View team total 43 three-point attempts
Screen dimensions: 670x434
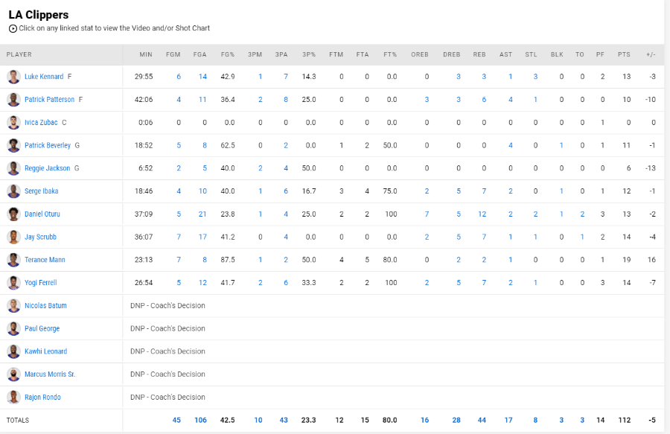(284, 421)
